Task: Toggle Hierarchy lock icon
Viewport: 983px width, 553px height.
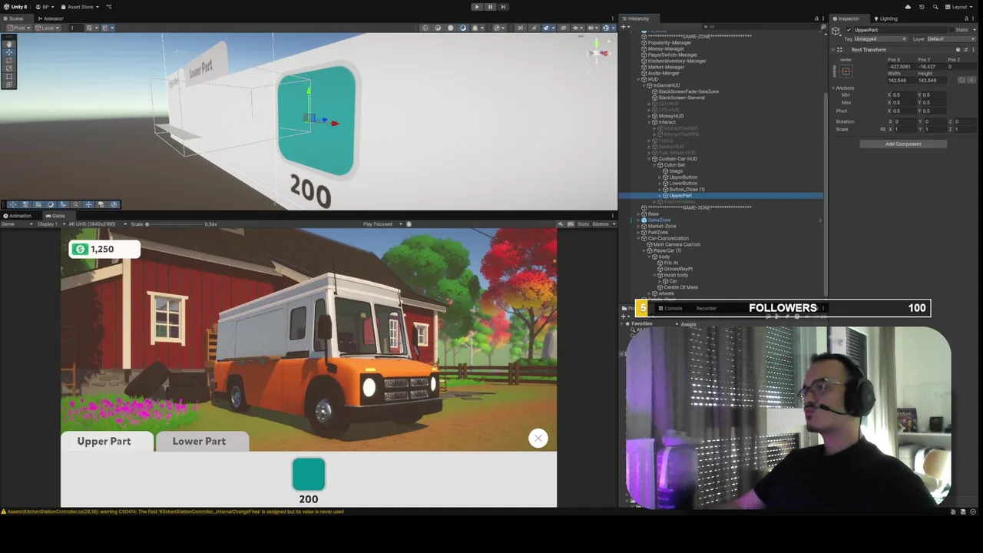Action: pos(816,18)
